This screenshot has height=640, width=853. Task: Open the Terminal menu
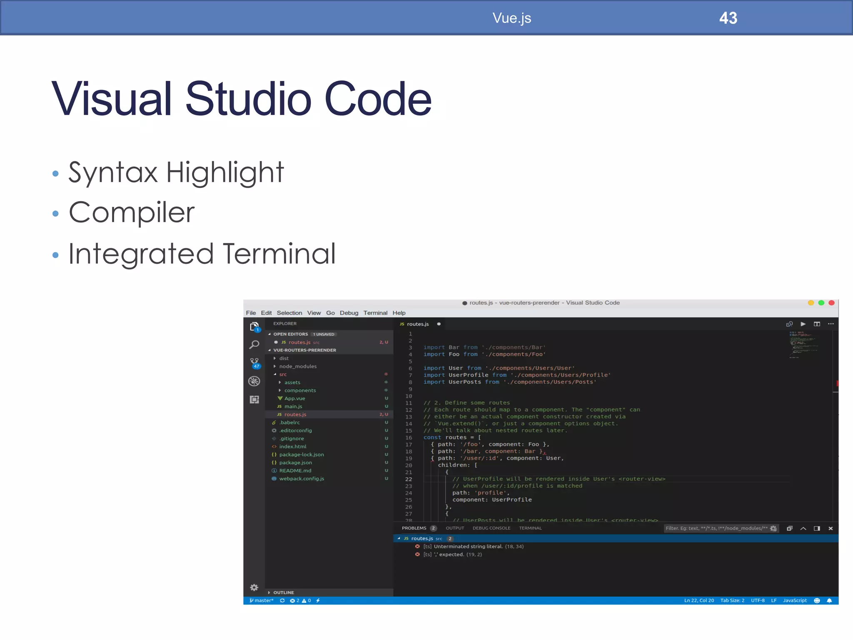375,313
